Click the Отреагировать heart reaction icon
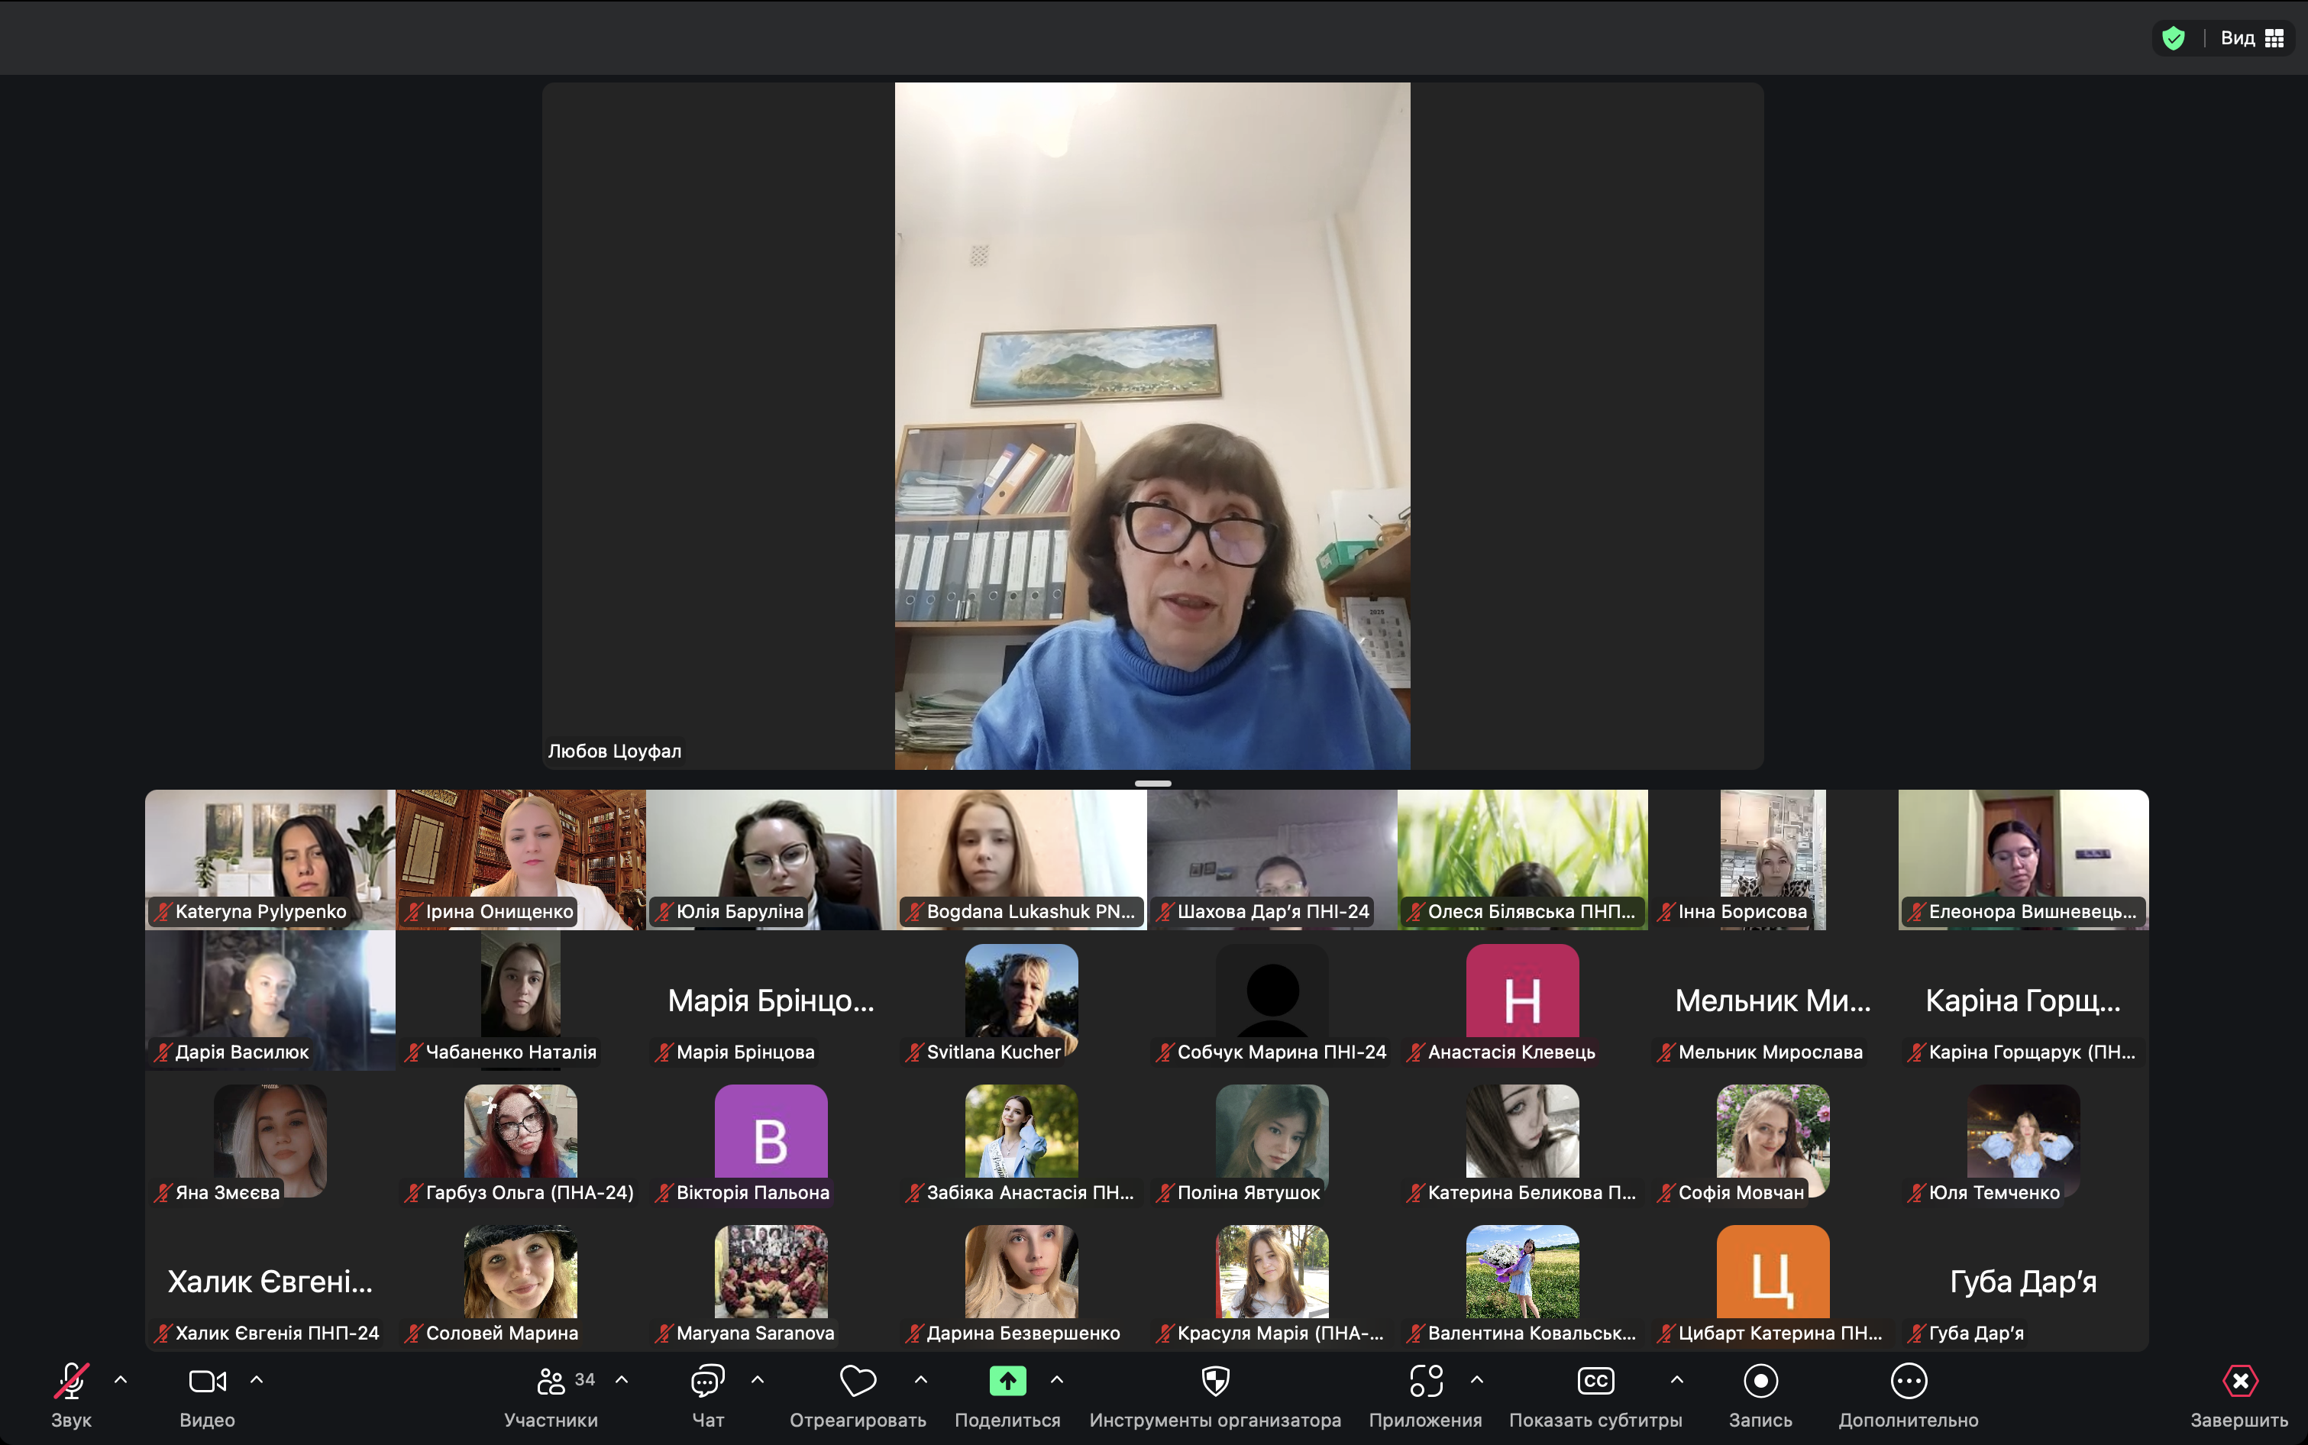This screenshot has height=1445, width=2308. click(x=857, y=1381)
